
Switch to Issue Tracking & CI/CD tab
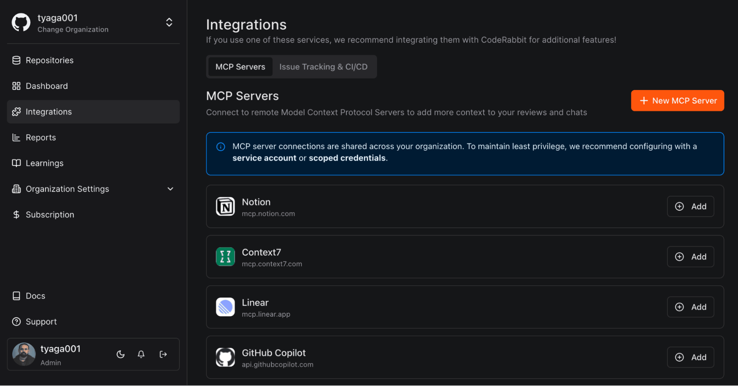323,67
